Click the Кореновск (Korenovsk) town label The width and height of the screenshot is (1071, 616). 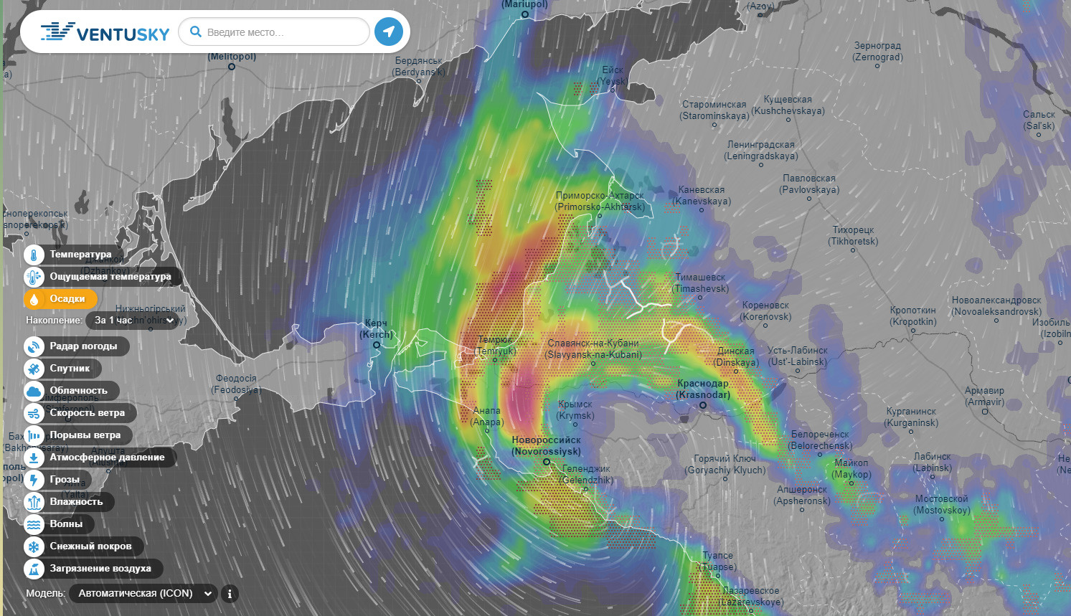(766, 311)
